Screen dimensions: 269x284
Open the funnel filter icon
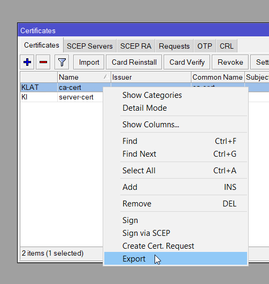pyautogui.click(x=62, y=62)
